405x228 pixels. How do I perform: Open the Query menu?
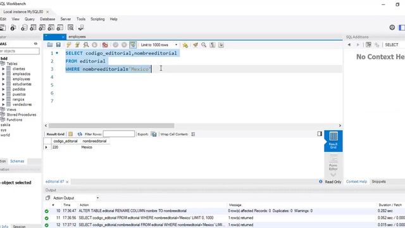click(30, 19)
